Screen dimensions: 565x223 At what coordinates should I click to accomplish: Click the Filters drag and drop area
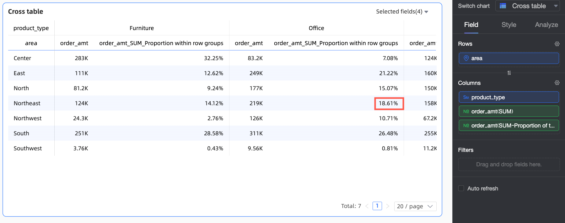tap(509, 164)
